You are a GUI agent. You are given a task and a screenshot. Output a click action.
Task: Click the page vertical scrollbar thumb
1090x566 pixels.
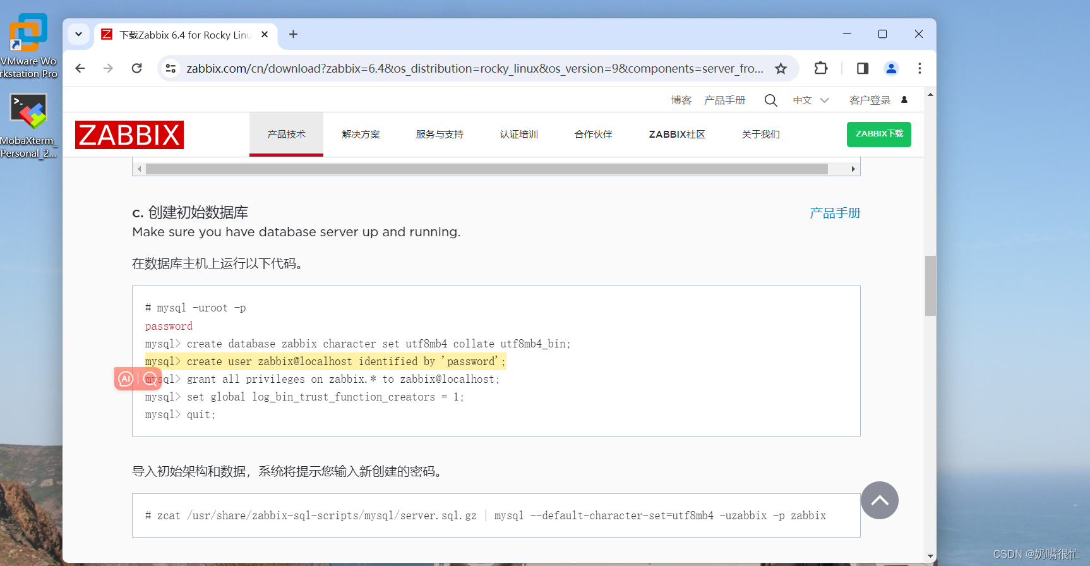(930, 286)
